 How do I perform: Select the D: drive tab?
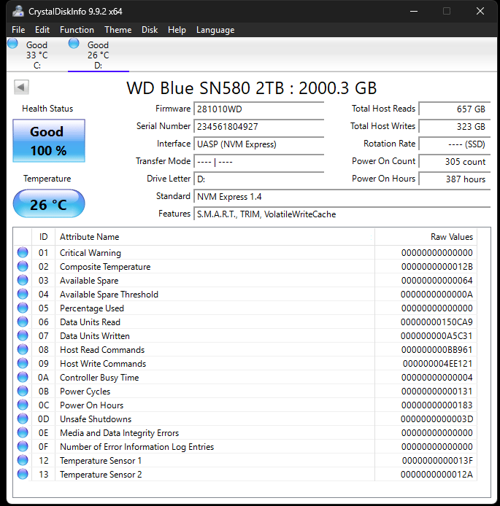[99, 55]
